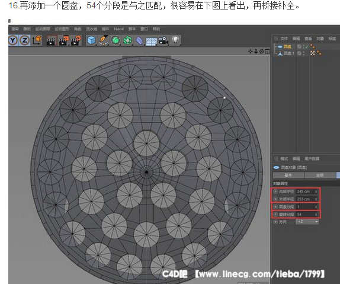Click the viewport move camera icon

click(x=251, y=52)
